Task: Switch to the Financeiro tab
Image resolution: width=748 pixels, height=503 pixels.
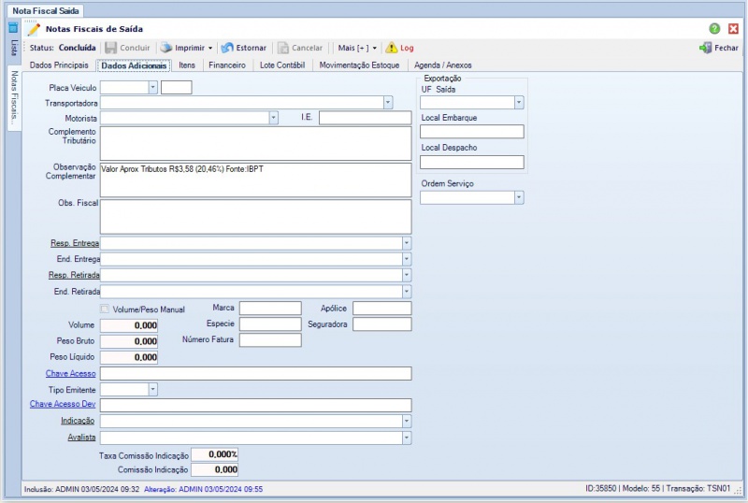Action: 227,65
